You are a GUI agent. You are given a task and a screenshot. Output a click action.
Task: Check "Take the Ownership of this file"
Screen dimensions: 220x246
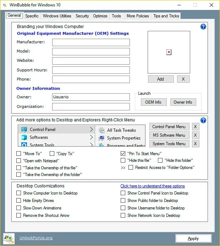[x=19, y=168]
